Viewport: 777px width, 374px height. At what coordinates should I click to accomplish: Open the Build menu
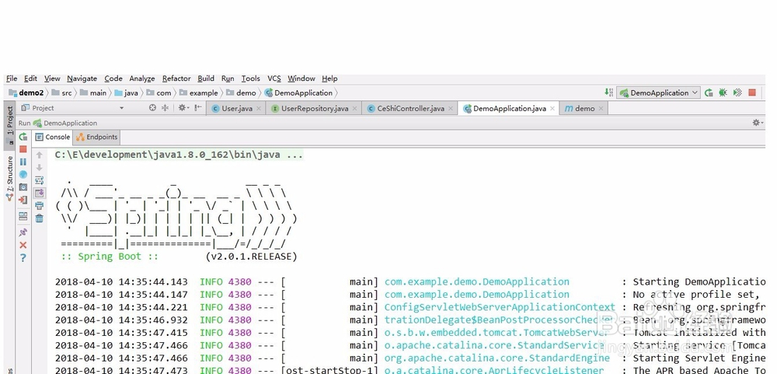pyautogui.click(x=206, y=79)
